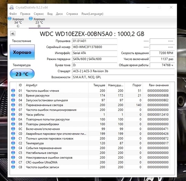
Task: Select the Часы работы attribute row
Action: pos(90,114)
